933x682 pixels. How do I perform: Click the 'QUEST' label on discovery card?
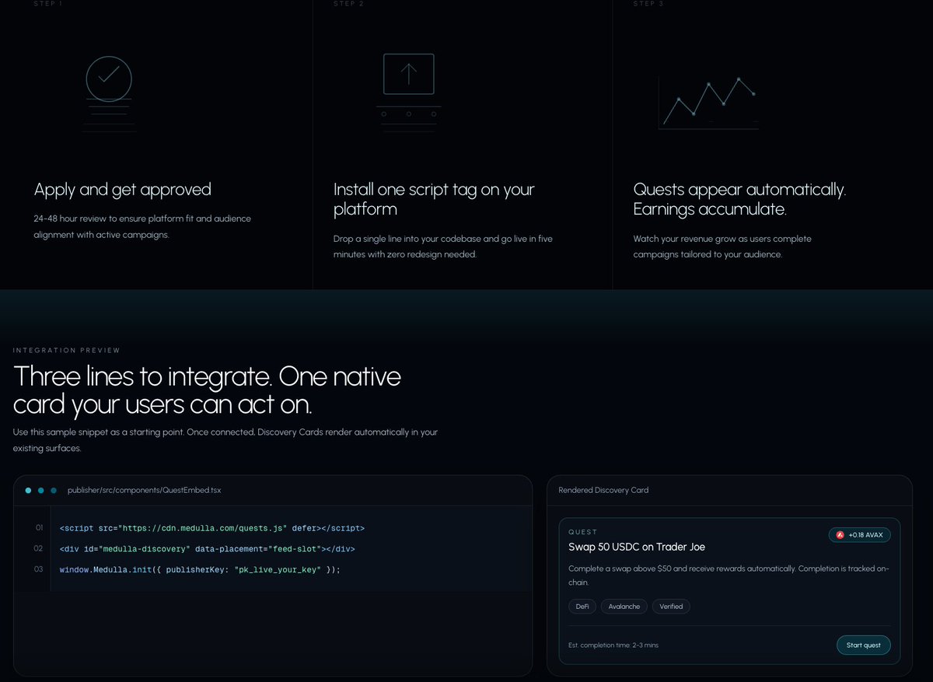pos(583,532)
